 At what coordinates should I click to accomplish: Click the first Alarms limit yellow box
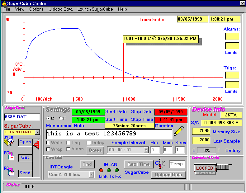point(232,36)
